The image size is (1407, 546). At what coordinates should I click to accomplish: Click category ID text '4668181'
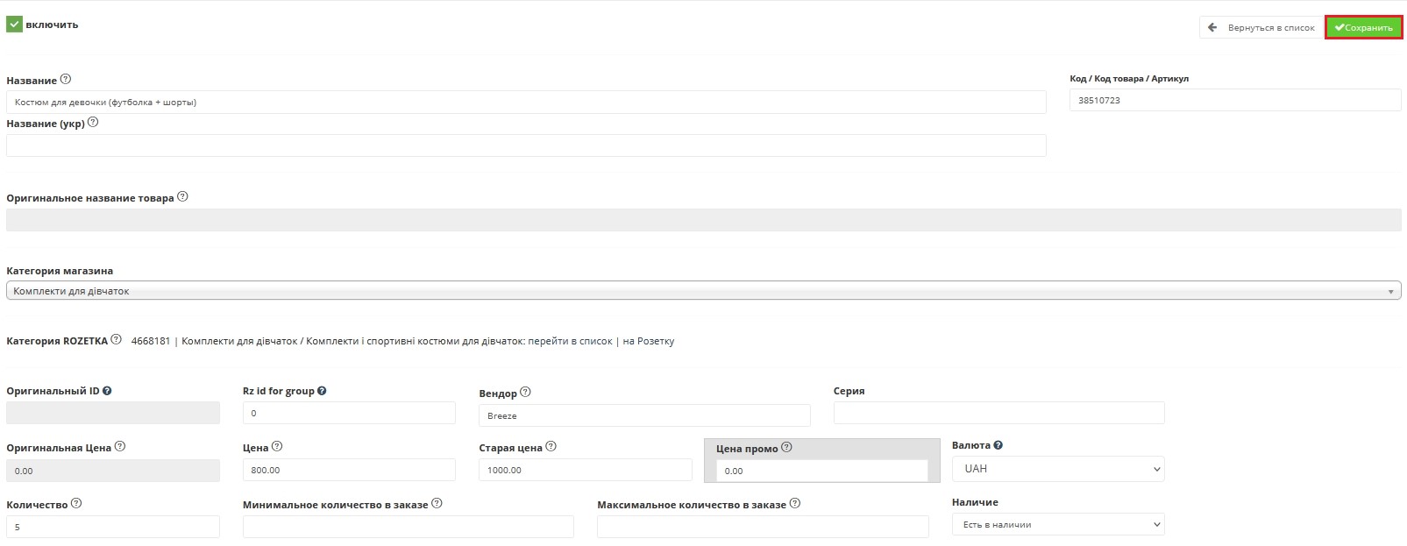pos(151,341)
